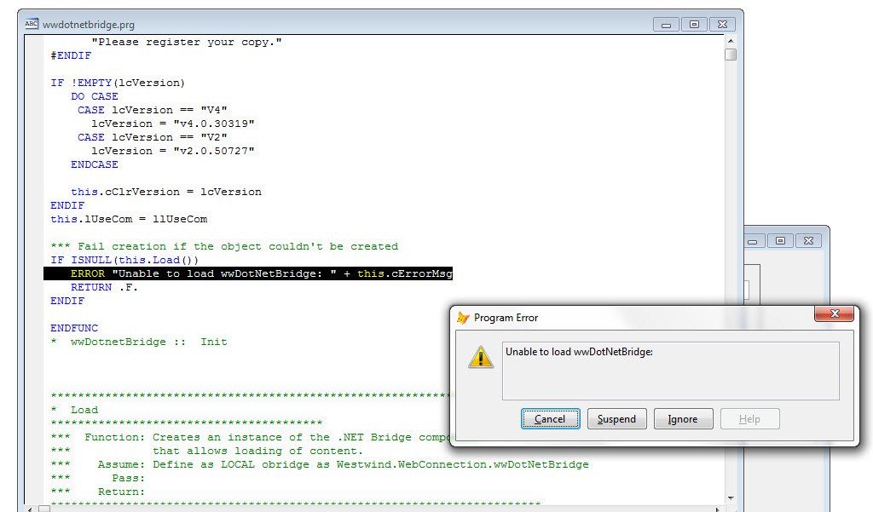The height and width of the screenshot is (512, 873).
Task: Click the scroll up arrow in code editor
Action: pos(731,40)
